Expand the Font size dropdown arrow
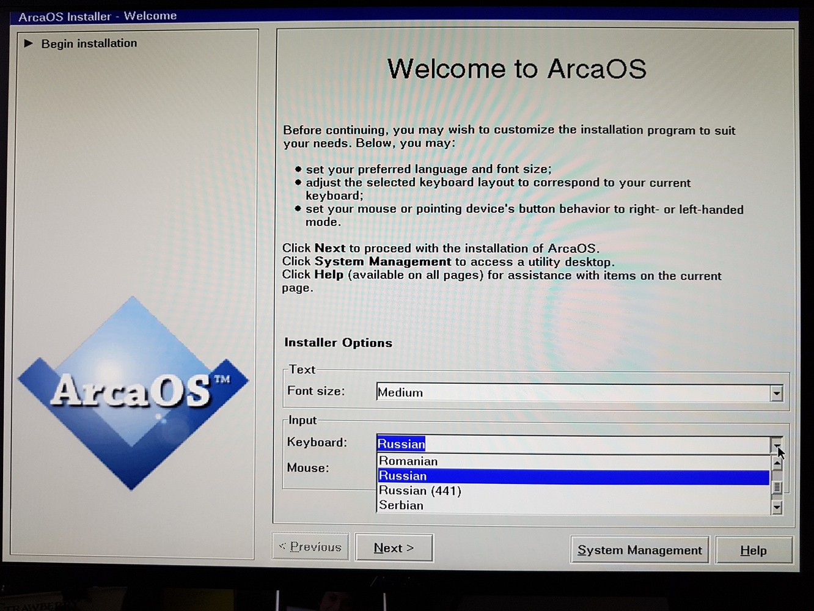Viewport: 814px width, 611px height. click(x=776, y=393)
